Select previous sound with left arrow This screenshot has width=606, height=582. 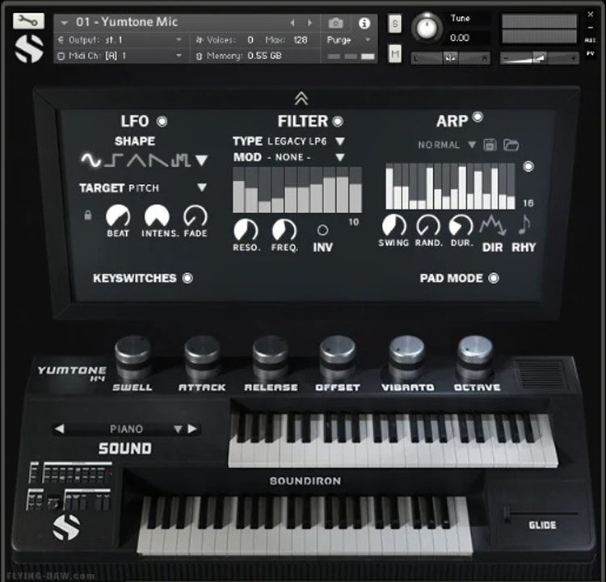click(x=59, y=429)
